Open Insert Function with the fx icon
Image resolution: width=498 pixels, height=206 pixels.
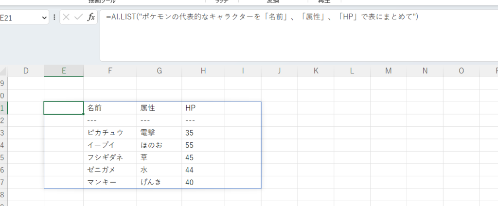click(91, 17)
